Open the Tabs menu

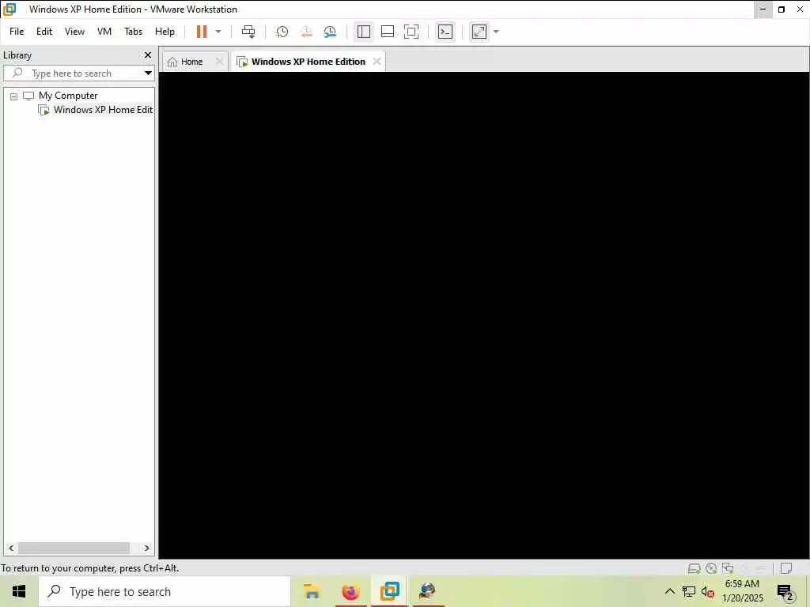click(133, 32)
